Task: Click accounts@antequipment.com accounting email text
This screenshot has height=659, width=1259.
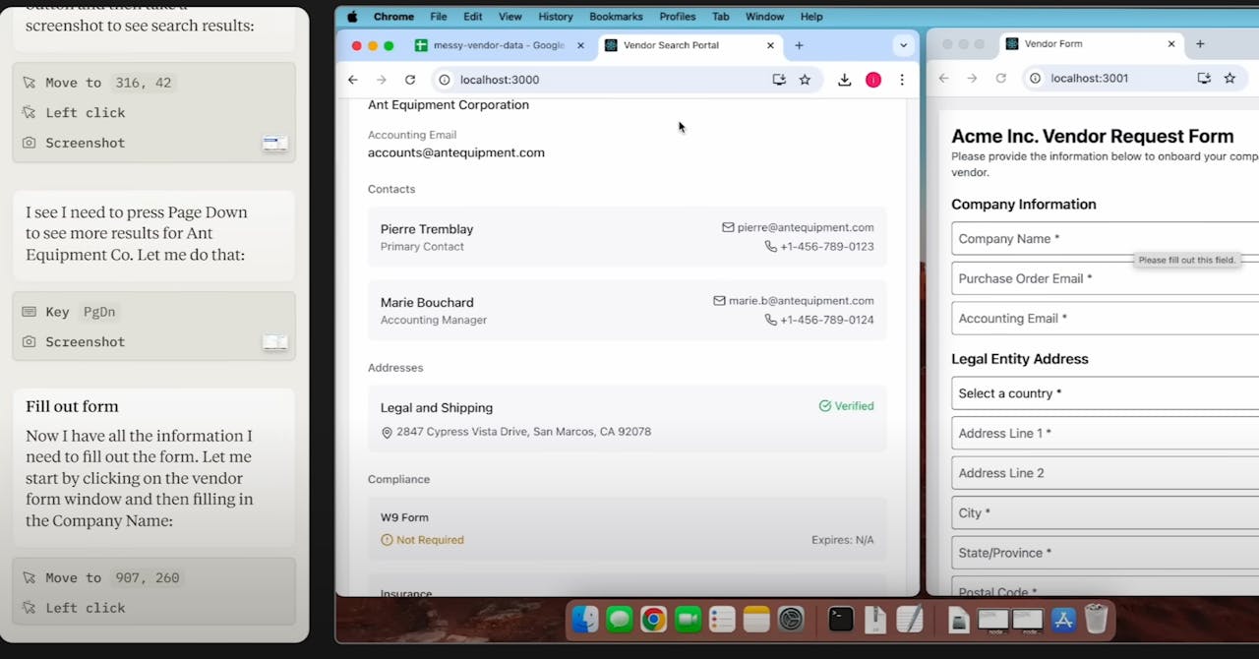Action: tap(456, 152)
